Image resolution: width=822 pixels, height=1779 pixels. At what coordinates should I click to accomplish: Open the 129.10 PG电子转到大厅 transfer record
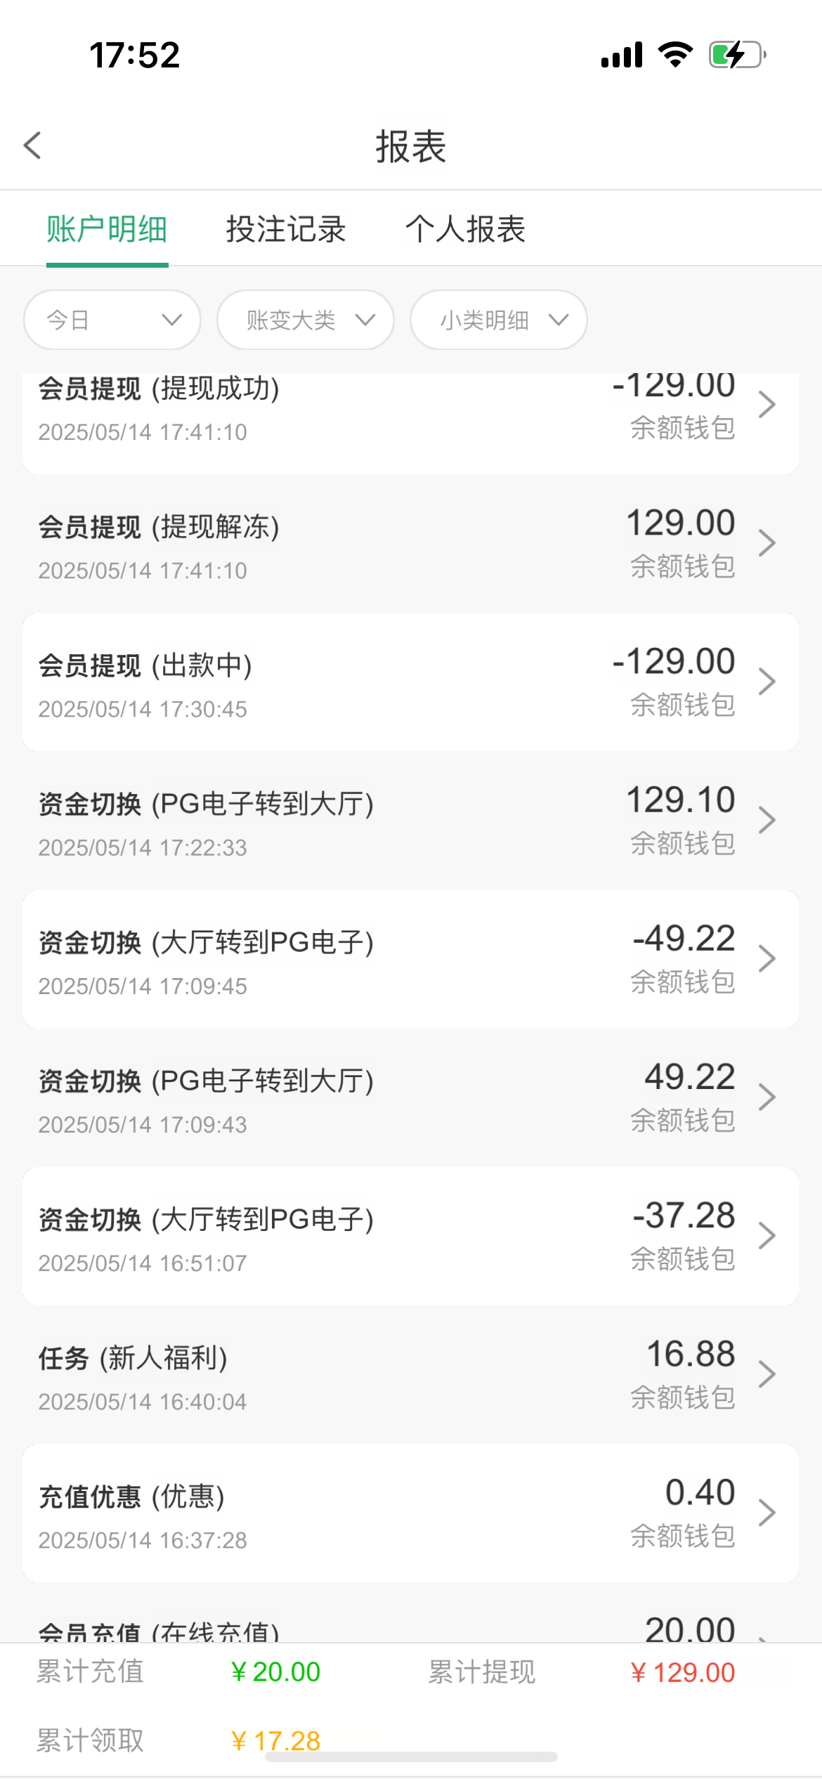(410, 821)
